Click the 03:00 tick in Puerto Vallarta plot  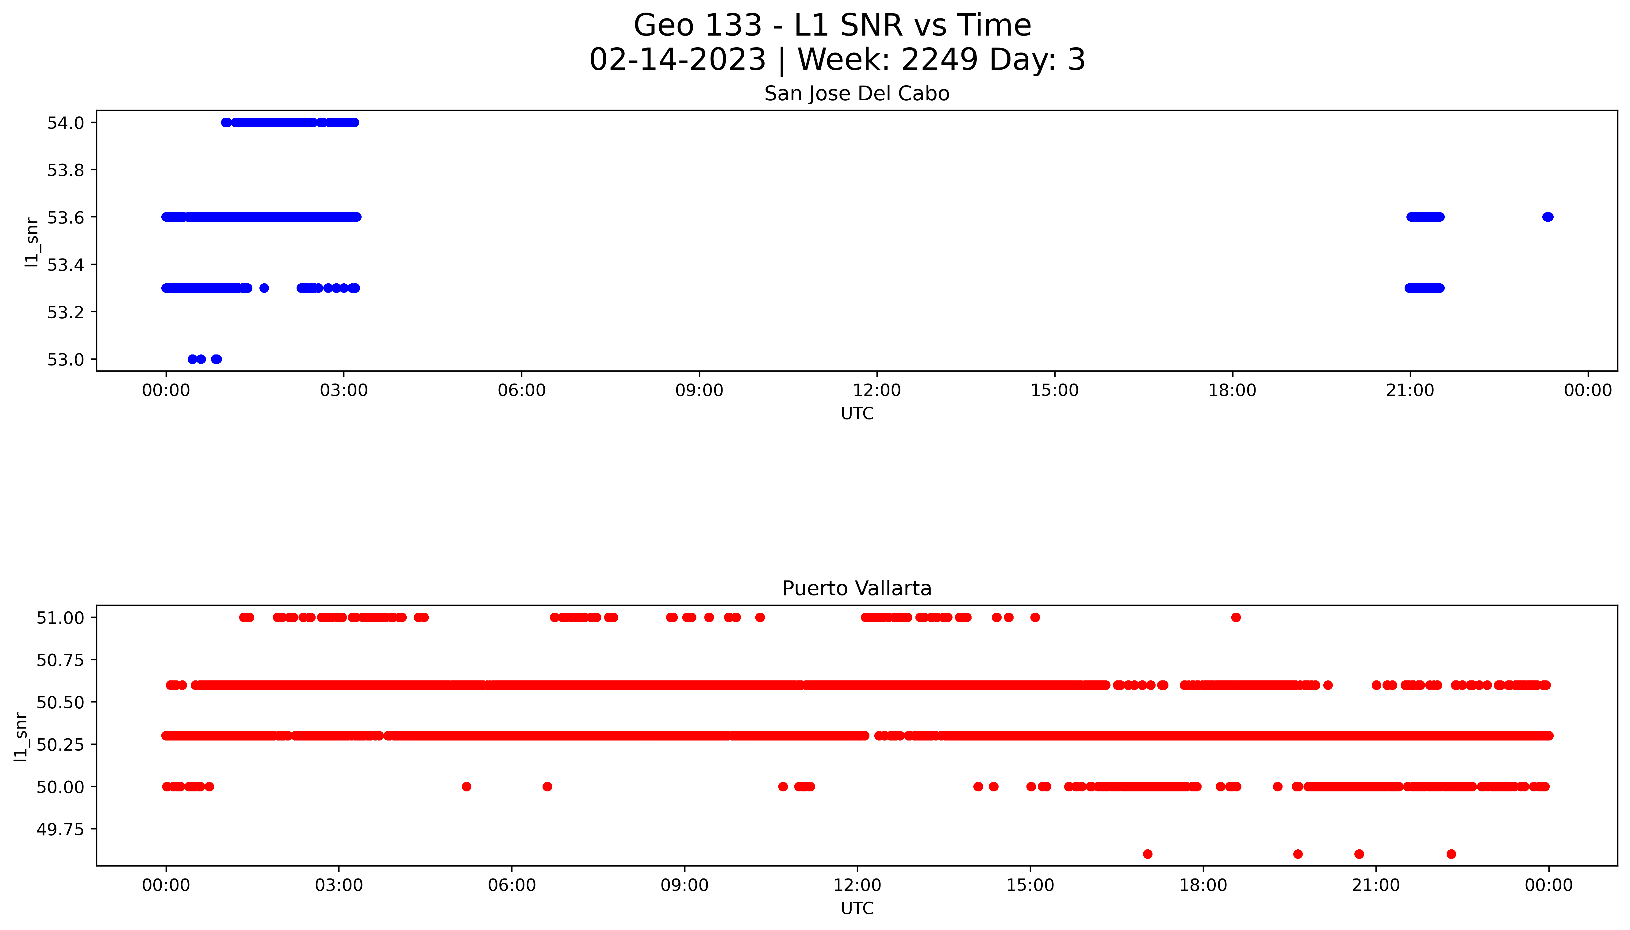(339, 885)
